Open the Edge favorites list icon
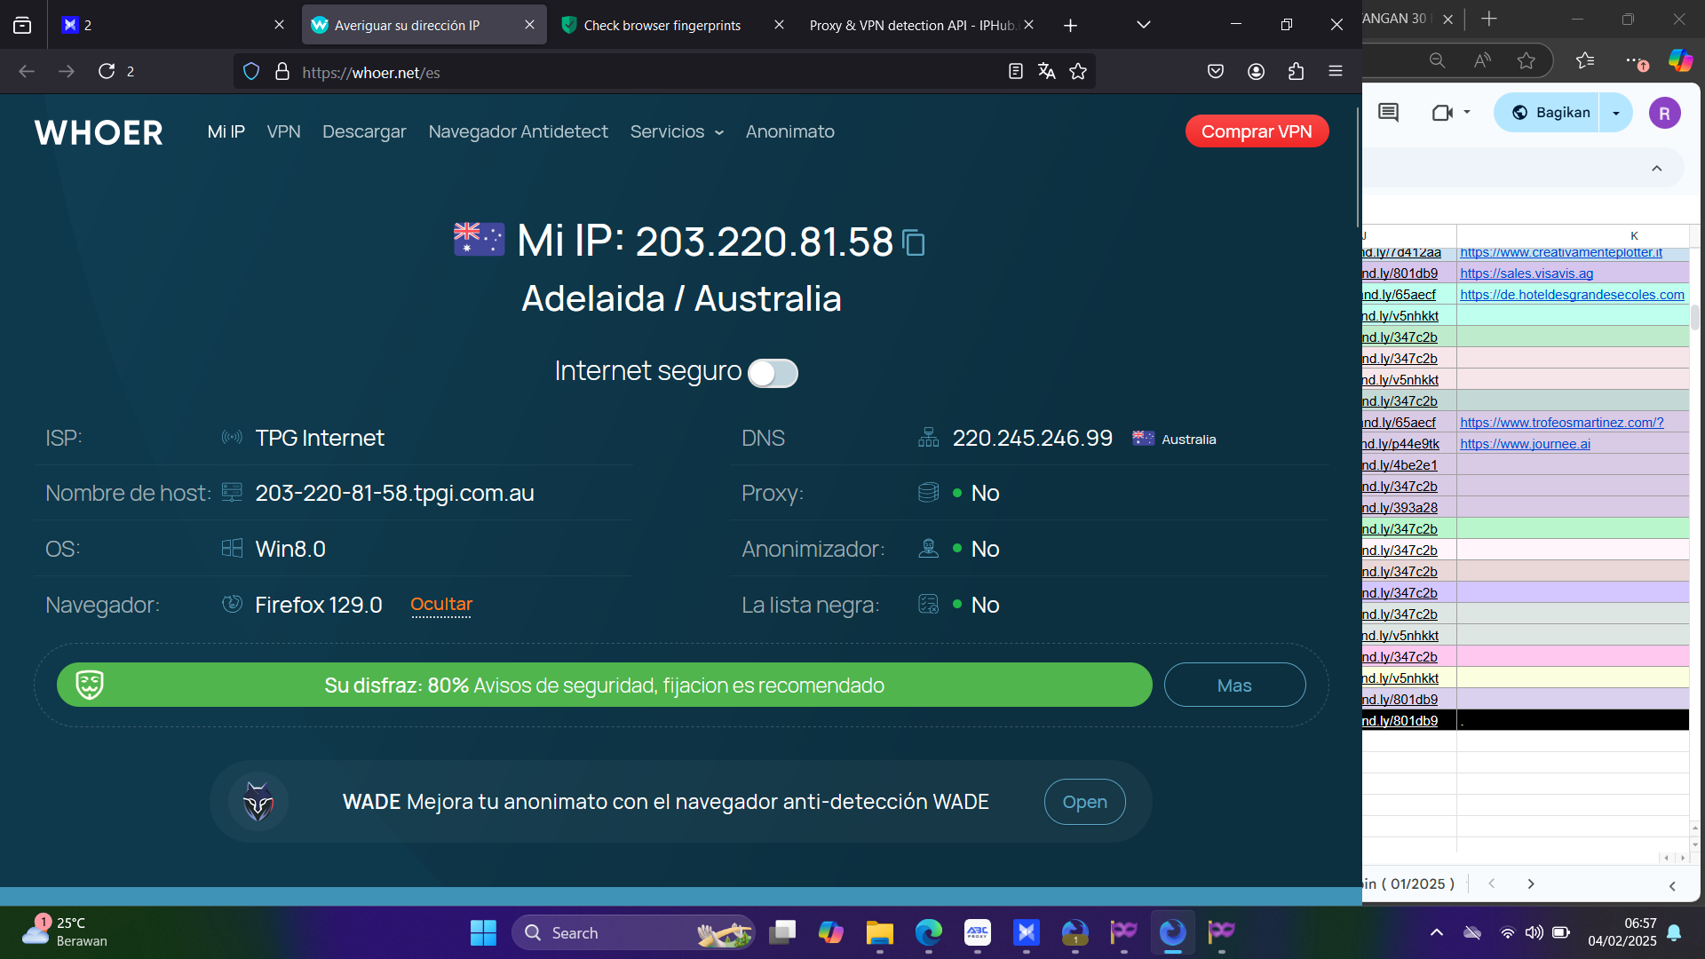 (1585, 60)
